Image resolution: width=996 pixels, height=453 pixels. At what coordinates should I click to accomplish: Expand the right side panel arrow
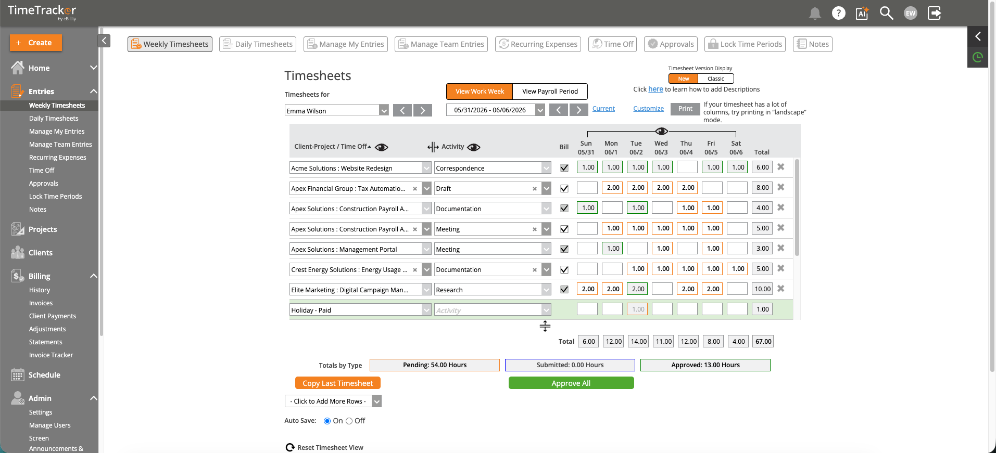[x=977, y=36]
